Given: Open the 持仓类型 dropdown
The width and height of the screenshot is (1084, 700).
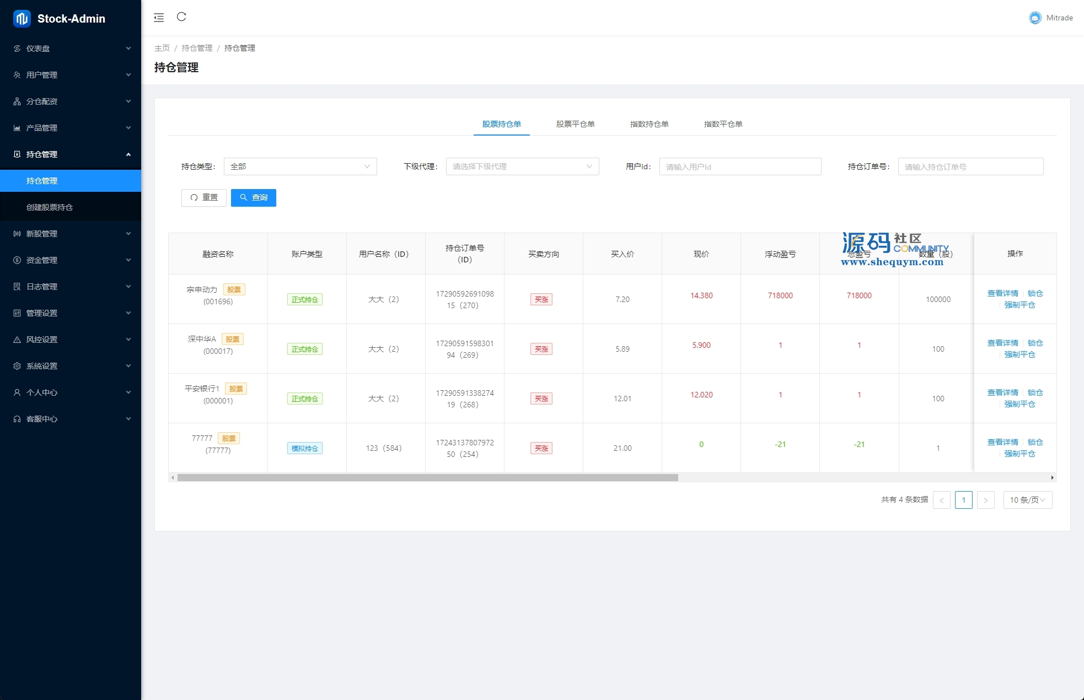Looking at the screenshot, I should [300, 166].
